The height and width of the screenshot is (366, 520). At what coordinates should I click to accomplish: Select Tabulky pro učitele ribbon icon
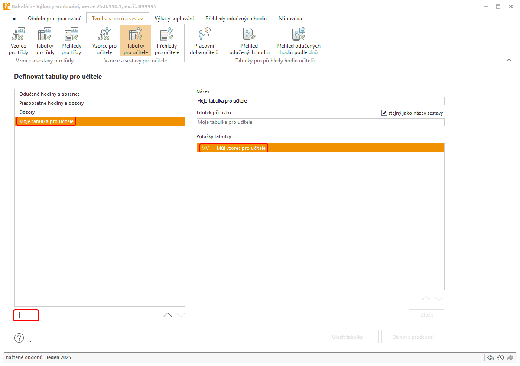(x=136, y=41)
